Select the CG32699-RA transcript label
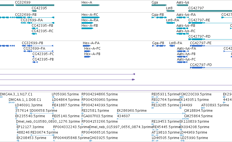The width and height of the screenshot is (232, 142). click(x=32, y=20)
